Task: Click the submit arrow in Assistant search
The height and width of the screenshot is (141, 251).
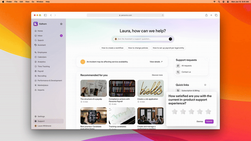Action: (x=170, y=39)
